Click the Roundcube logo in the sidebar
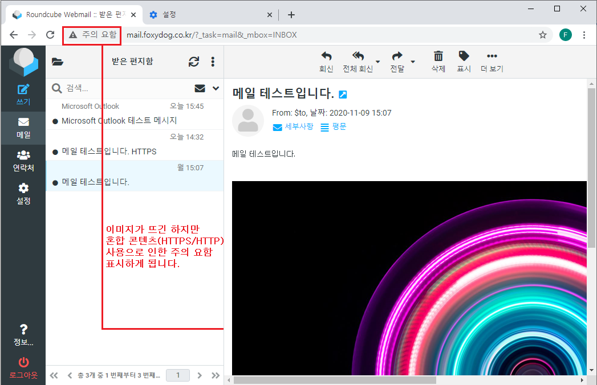This screenshot has height=385, width=597. [x=23, y=62]
